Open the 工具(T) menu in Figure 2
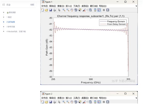The width and height of the screenshot is (143, 104). 77,98
